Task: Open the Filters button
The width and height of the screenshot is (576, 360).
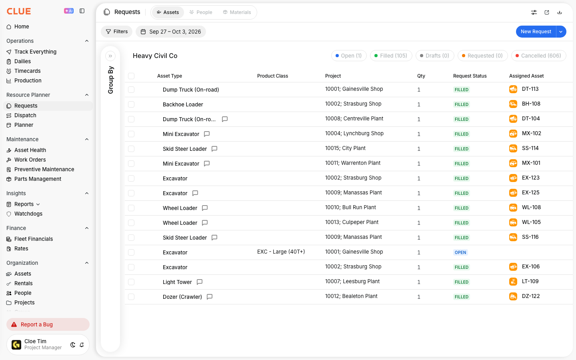Action: (117, 32)
